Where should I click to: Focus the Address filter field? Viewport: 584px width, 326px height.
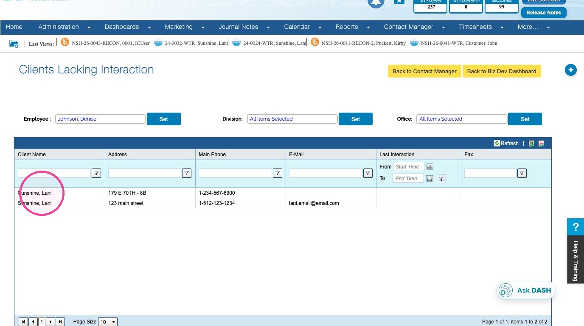[x=145, y=173]
